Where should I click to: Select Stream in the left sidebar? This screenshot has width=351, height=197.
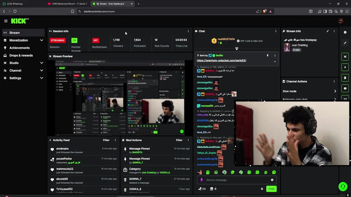(23, 33)
